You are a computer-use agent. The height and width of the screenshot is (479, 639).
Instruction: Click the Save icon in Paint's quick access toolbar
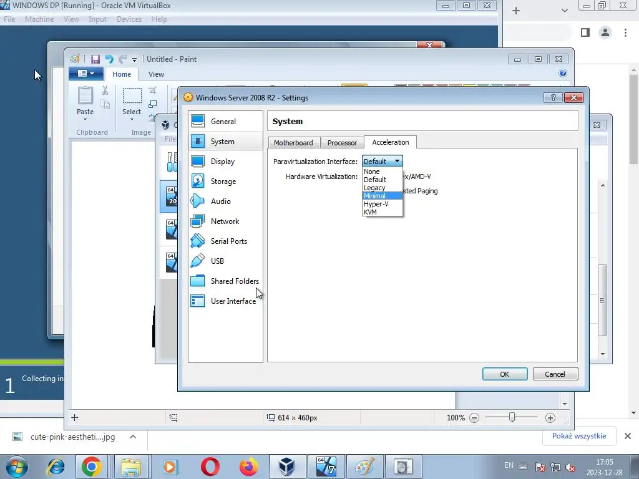95,59
